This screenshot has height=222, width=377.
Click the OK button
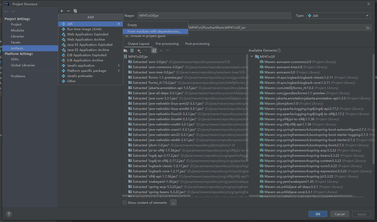[x=318, y=214]
